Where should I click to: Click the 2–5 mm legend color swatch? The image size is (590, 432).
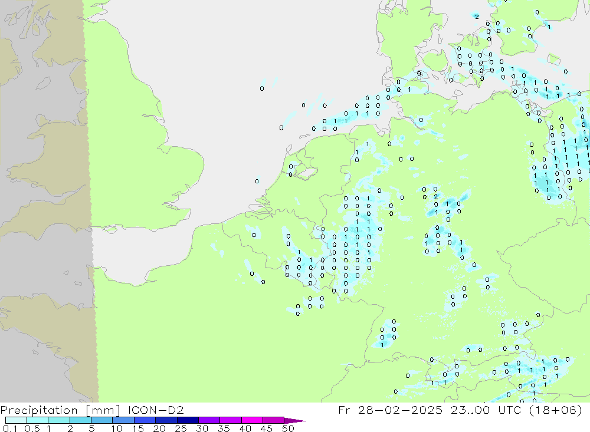click(80, 420)
